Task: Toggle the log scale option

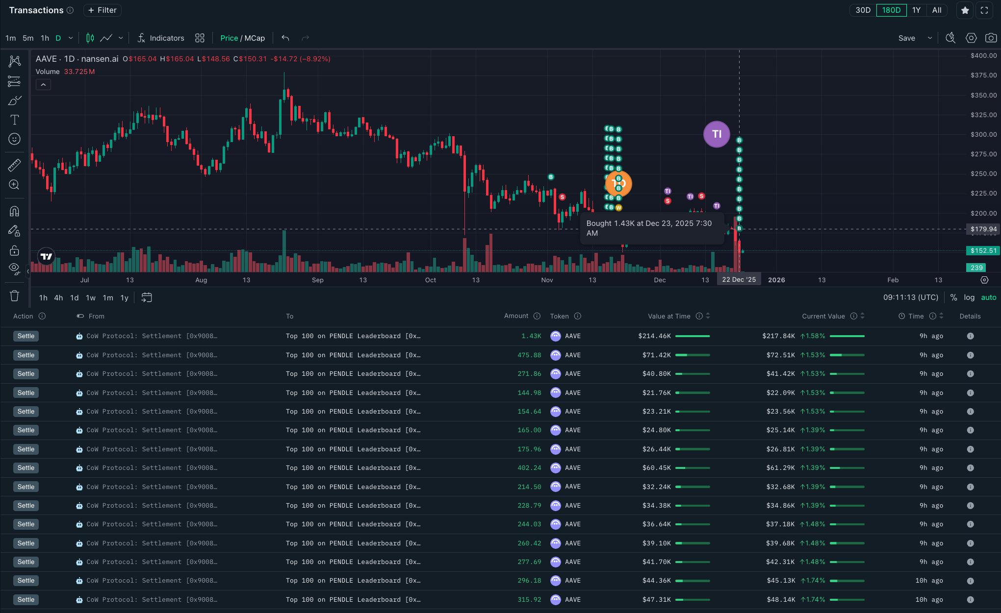Action: click(969, 297)
